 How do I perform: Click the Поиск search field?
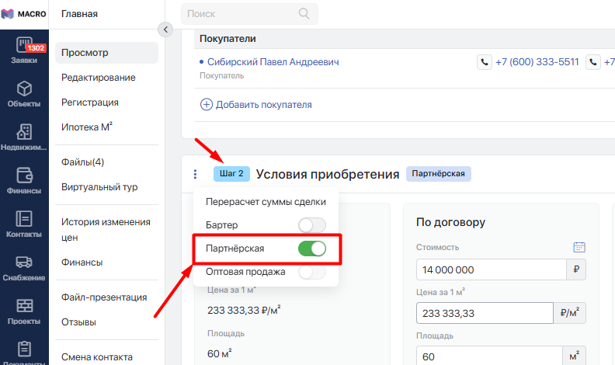[x=241, y=14]
